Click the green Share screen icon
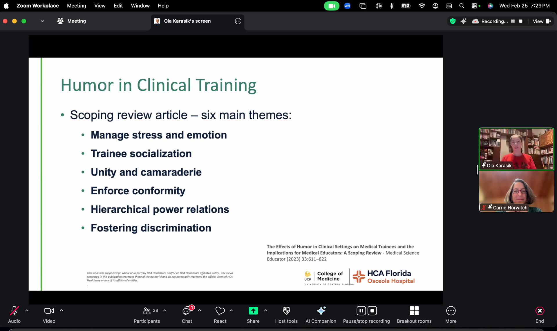The image size is (557, 331). point(253,311)
